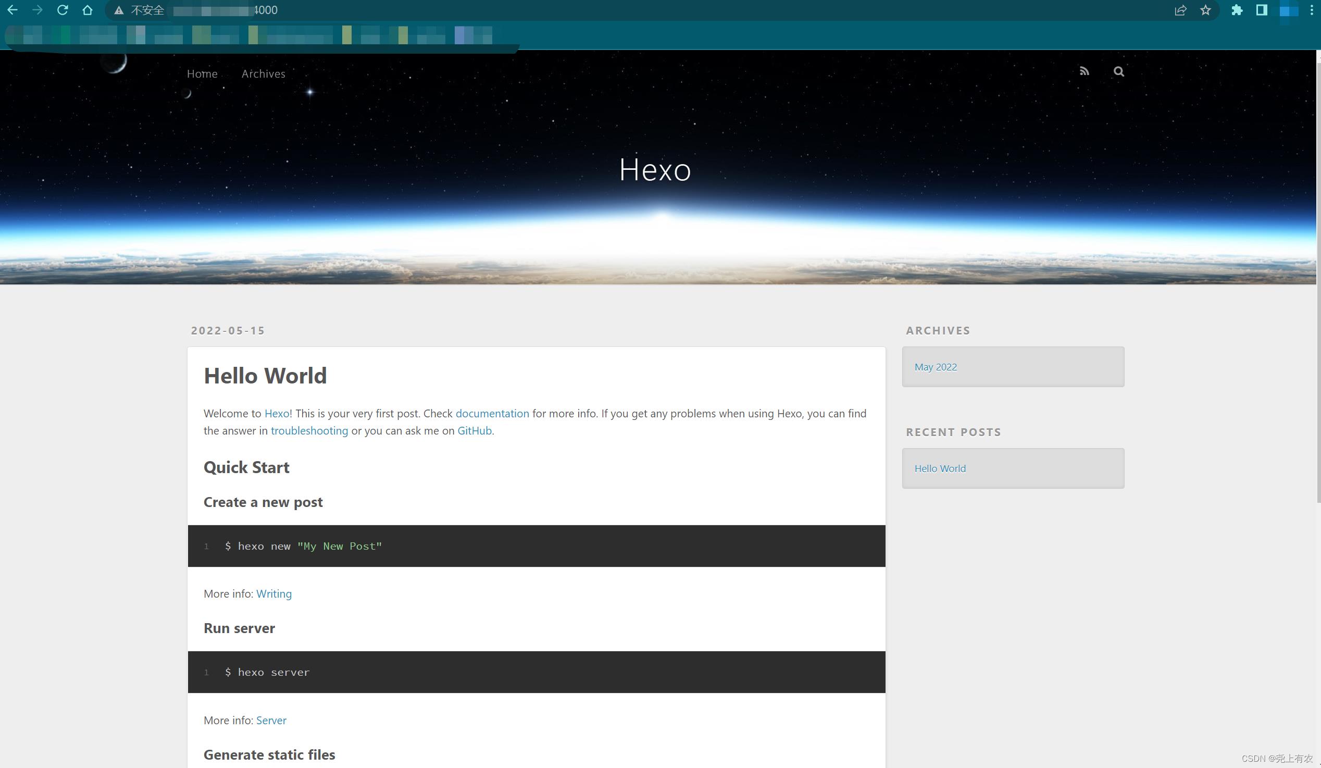Click the browser home icon
This screenshot has height=768, width=1321.
click(88, 10)
